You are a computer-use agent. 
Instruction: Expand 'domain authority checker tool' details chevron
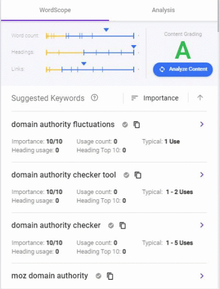[202, 174]
